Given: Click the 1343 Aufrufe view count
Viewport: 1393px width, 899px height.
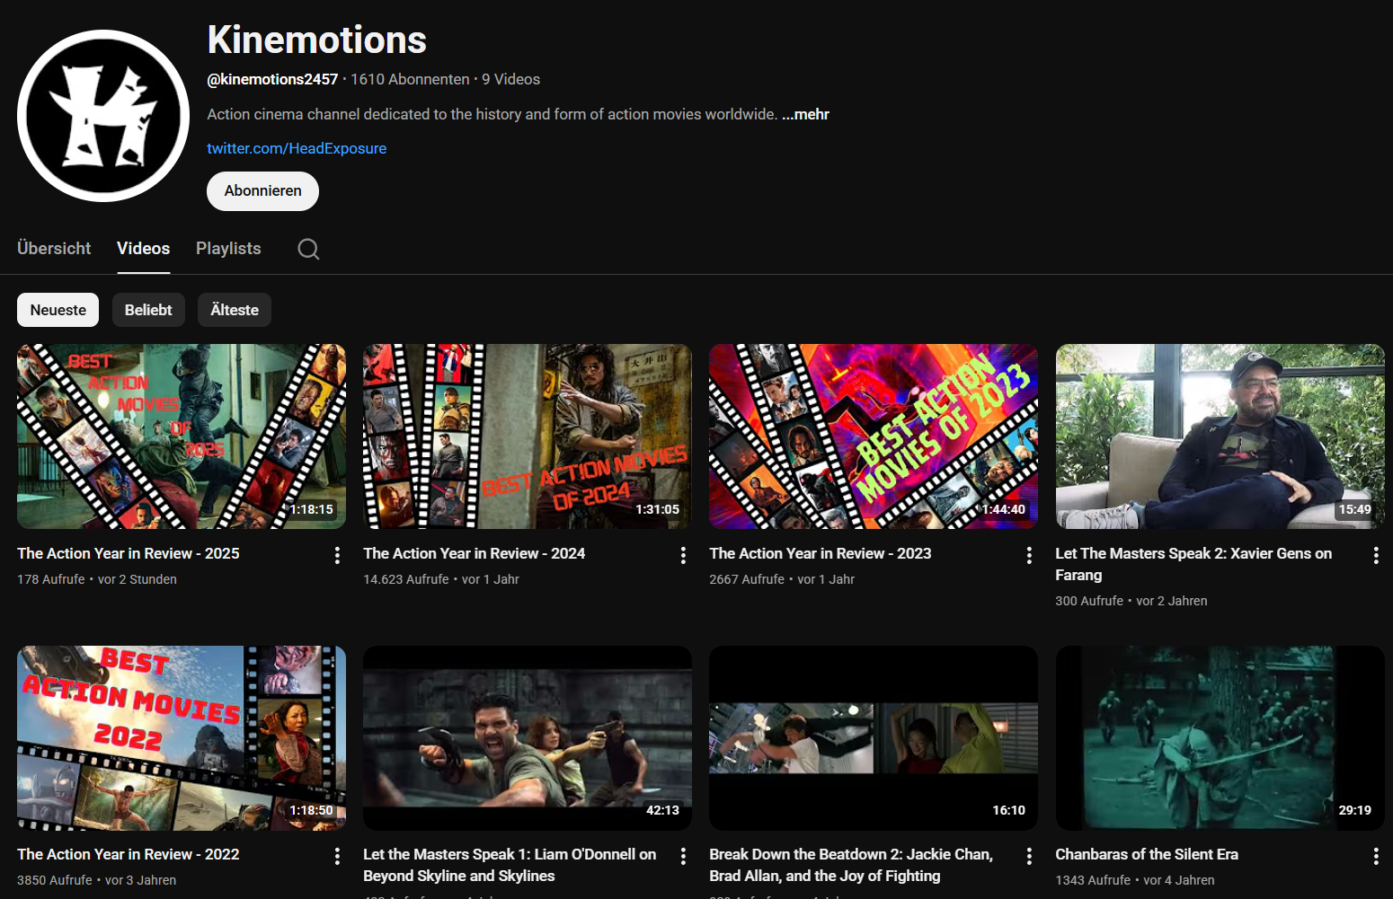Looking at the screenshot, I should point(1093,880).
